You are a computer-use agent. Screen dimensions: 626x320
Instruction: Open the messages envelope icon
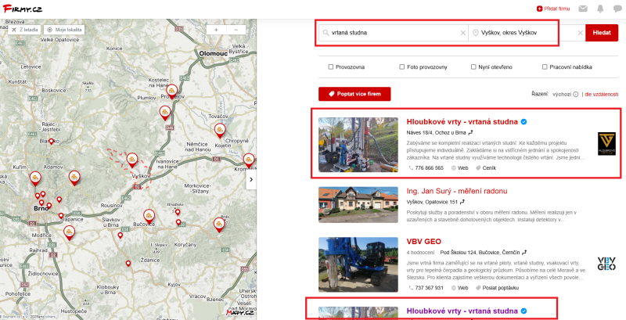pyautogui.click(x=583, y=9)
